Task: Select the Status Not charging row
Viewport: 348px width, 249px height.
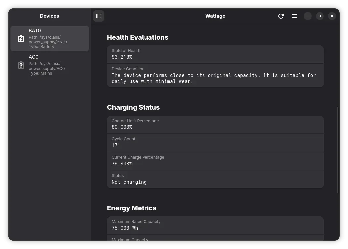Action: coord(215,179)
